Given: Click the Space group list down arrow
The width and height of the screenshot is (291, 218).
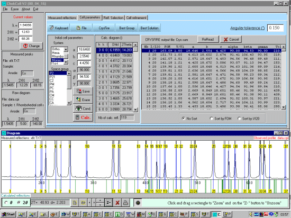Looking at the screenshot, I should click(69, 103).
